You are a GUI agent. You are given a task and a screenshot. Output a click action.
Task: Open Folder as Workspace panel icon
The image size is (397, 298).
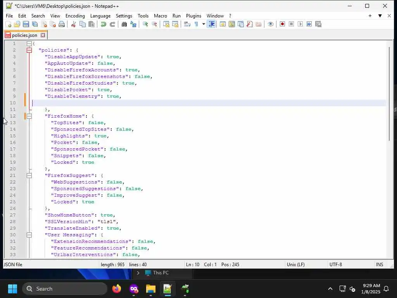pyautogui.click(x=259, y=24)
